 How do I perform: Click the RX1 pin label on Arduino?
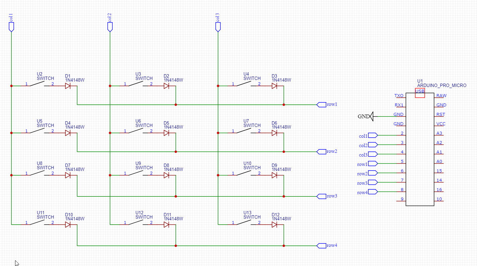[399, 105]
